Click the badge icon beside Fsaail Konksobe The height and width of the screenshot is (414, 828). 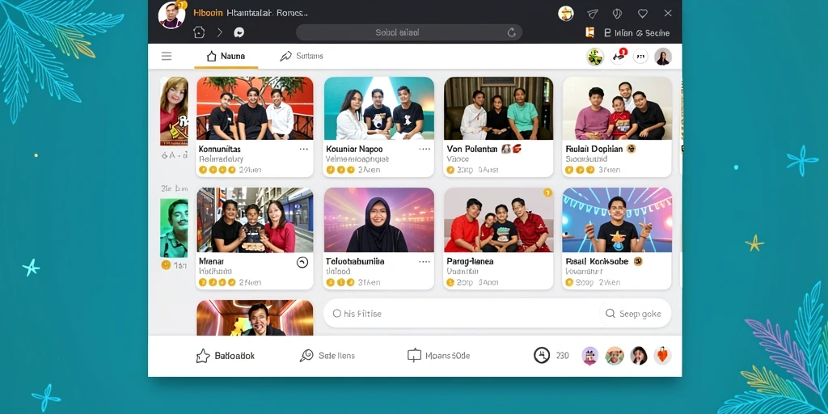[637, 261]
